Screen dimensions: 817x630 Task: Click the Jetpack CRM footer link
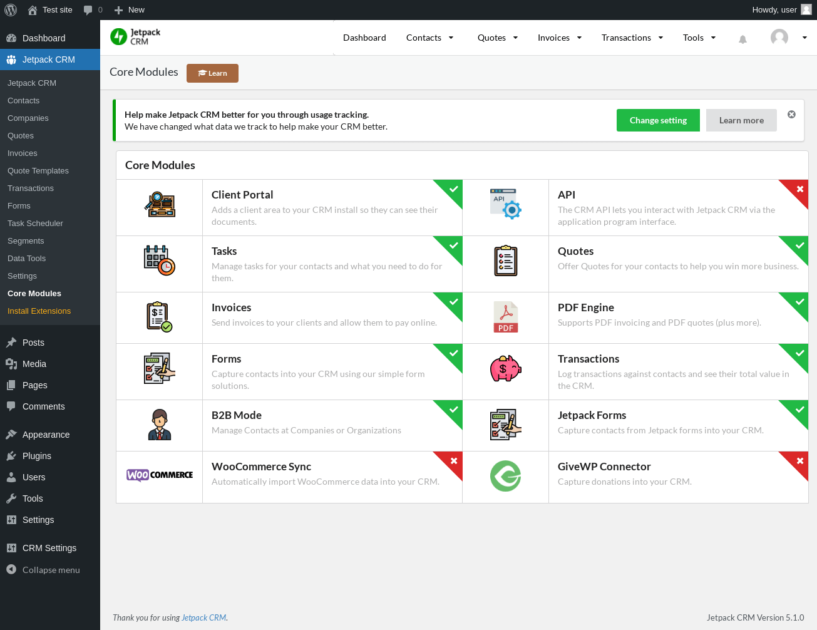coord(204,617)
